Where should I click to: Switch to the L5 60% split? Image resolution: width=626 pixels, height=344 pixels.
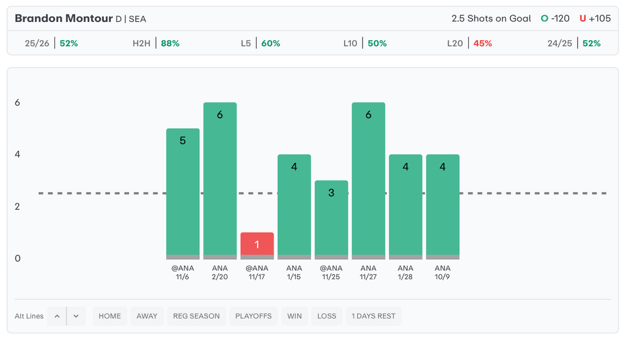(x=260, y=43)
